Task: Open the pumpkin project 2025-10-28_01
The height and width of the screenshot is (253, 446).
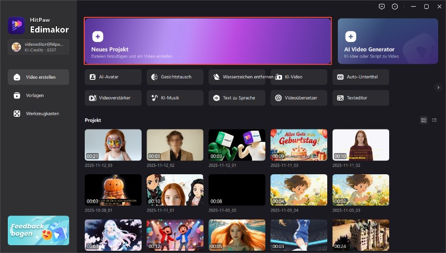Action: pyautogui.click(x=113, y=190)
